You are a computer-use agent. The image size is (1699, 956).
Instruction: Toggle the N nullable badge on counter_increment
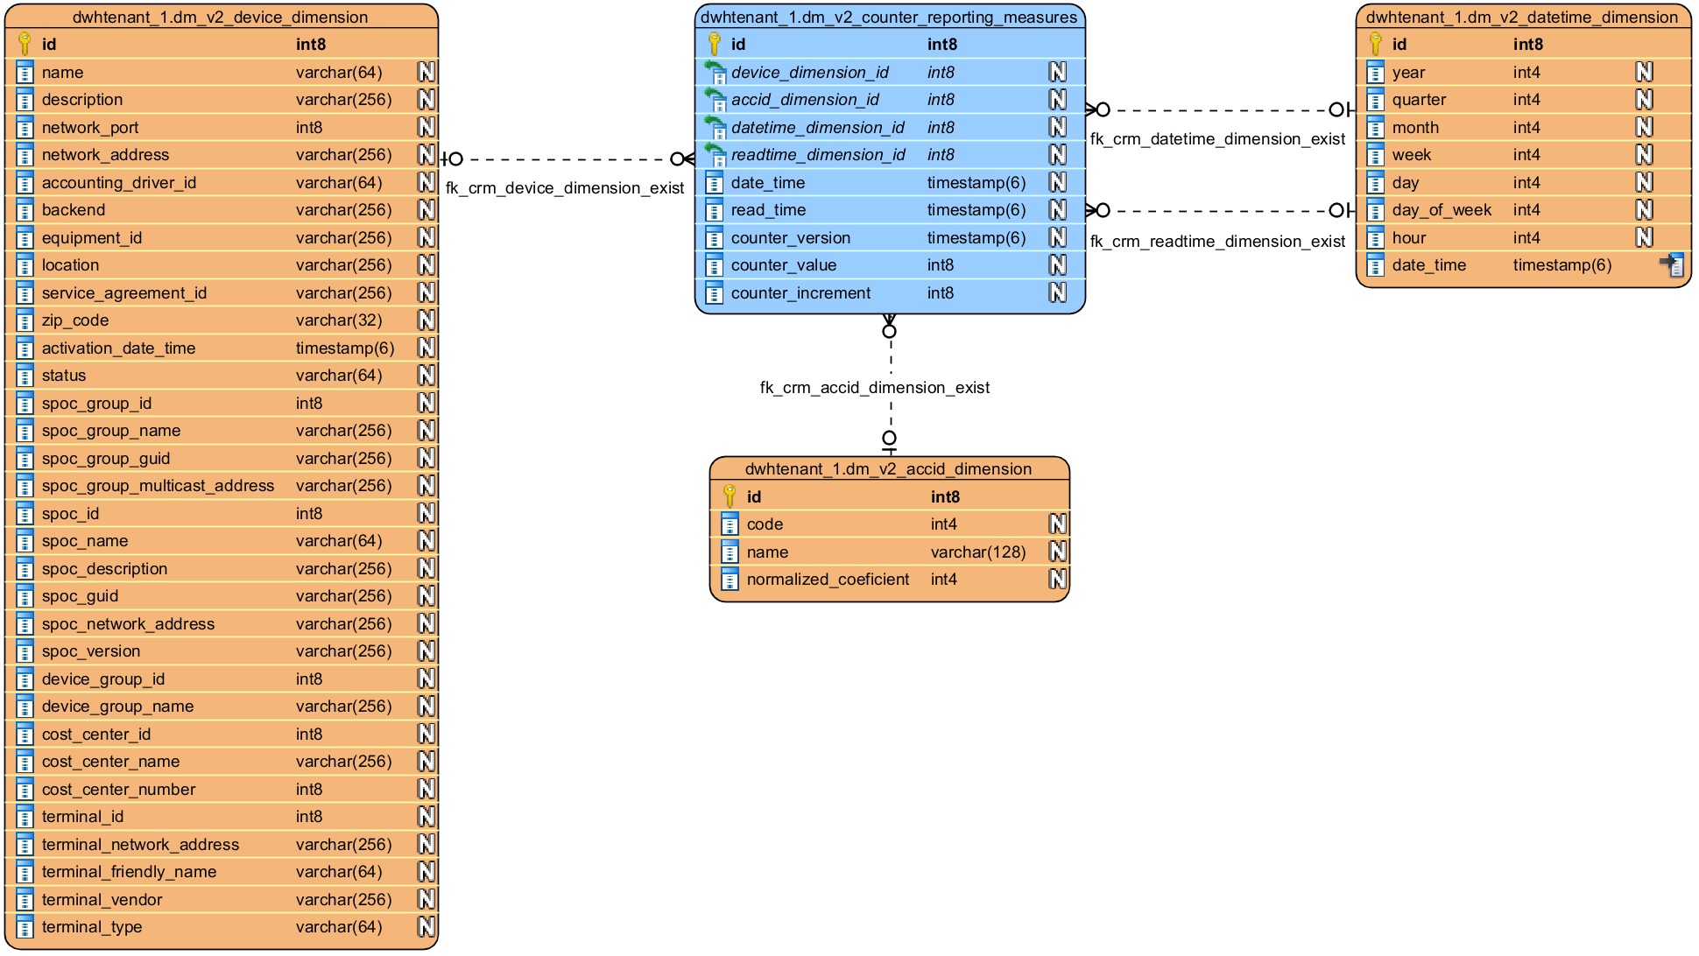coord(1057,292)
